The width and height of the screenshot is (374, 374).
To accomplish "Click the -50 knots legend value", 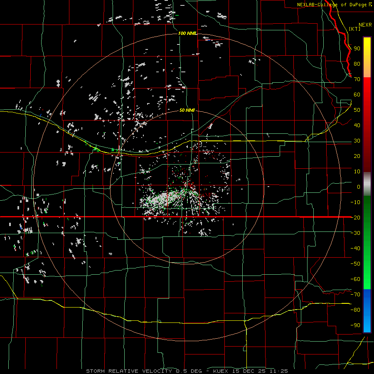I will [x=355, y=264].
